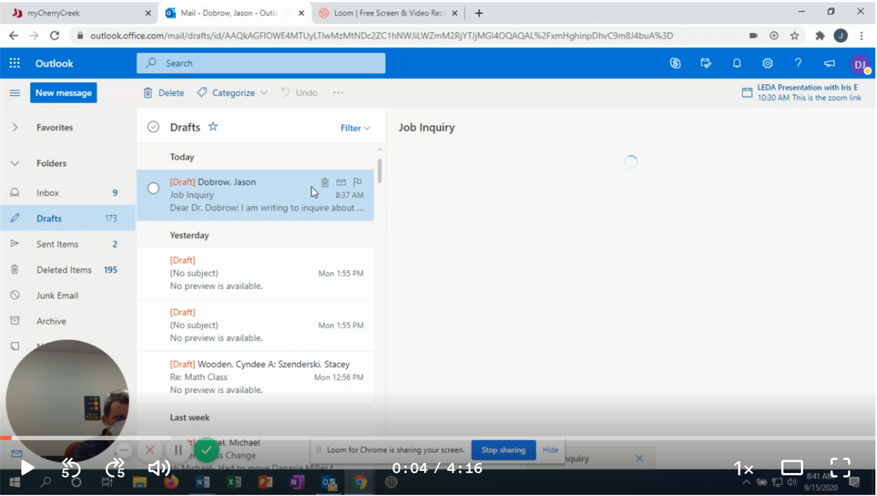Change playback speed 1x
This screenshot has height=496, width=877.
[744, 468]
